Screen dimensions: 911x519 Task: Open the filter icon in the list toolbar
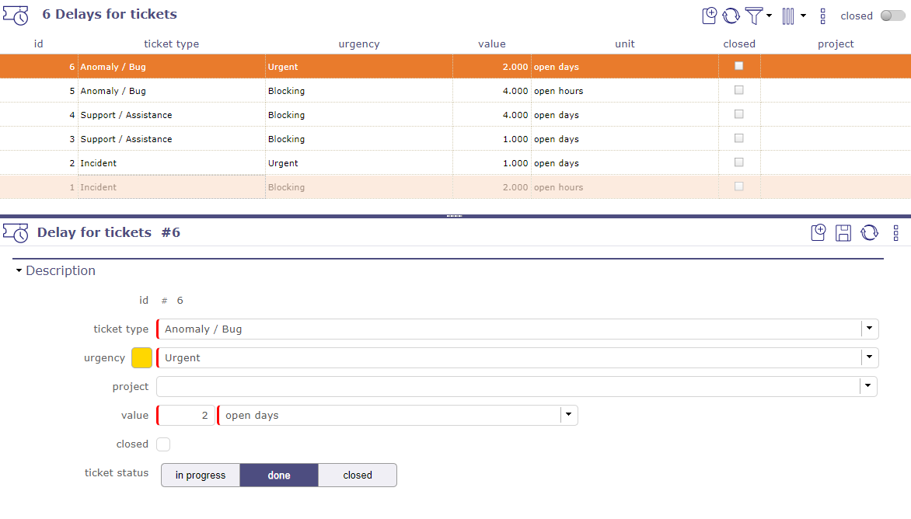pyautogui.click(x=756, y=16)
